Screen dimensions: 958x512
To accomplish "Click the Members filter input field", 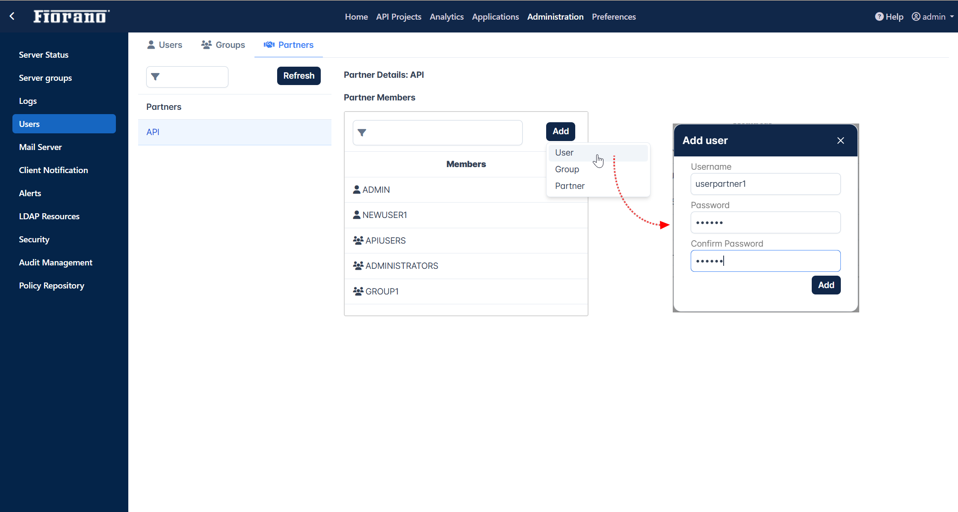I will click(x=438, y=132).
